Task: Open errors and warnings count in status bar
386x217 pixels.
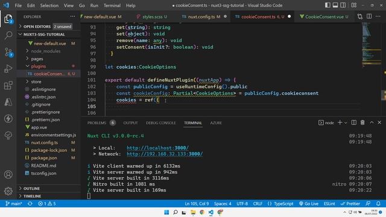Action: [47, 204]
